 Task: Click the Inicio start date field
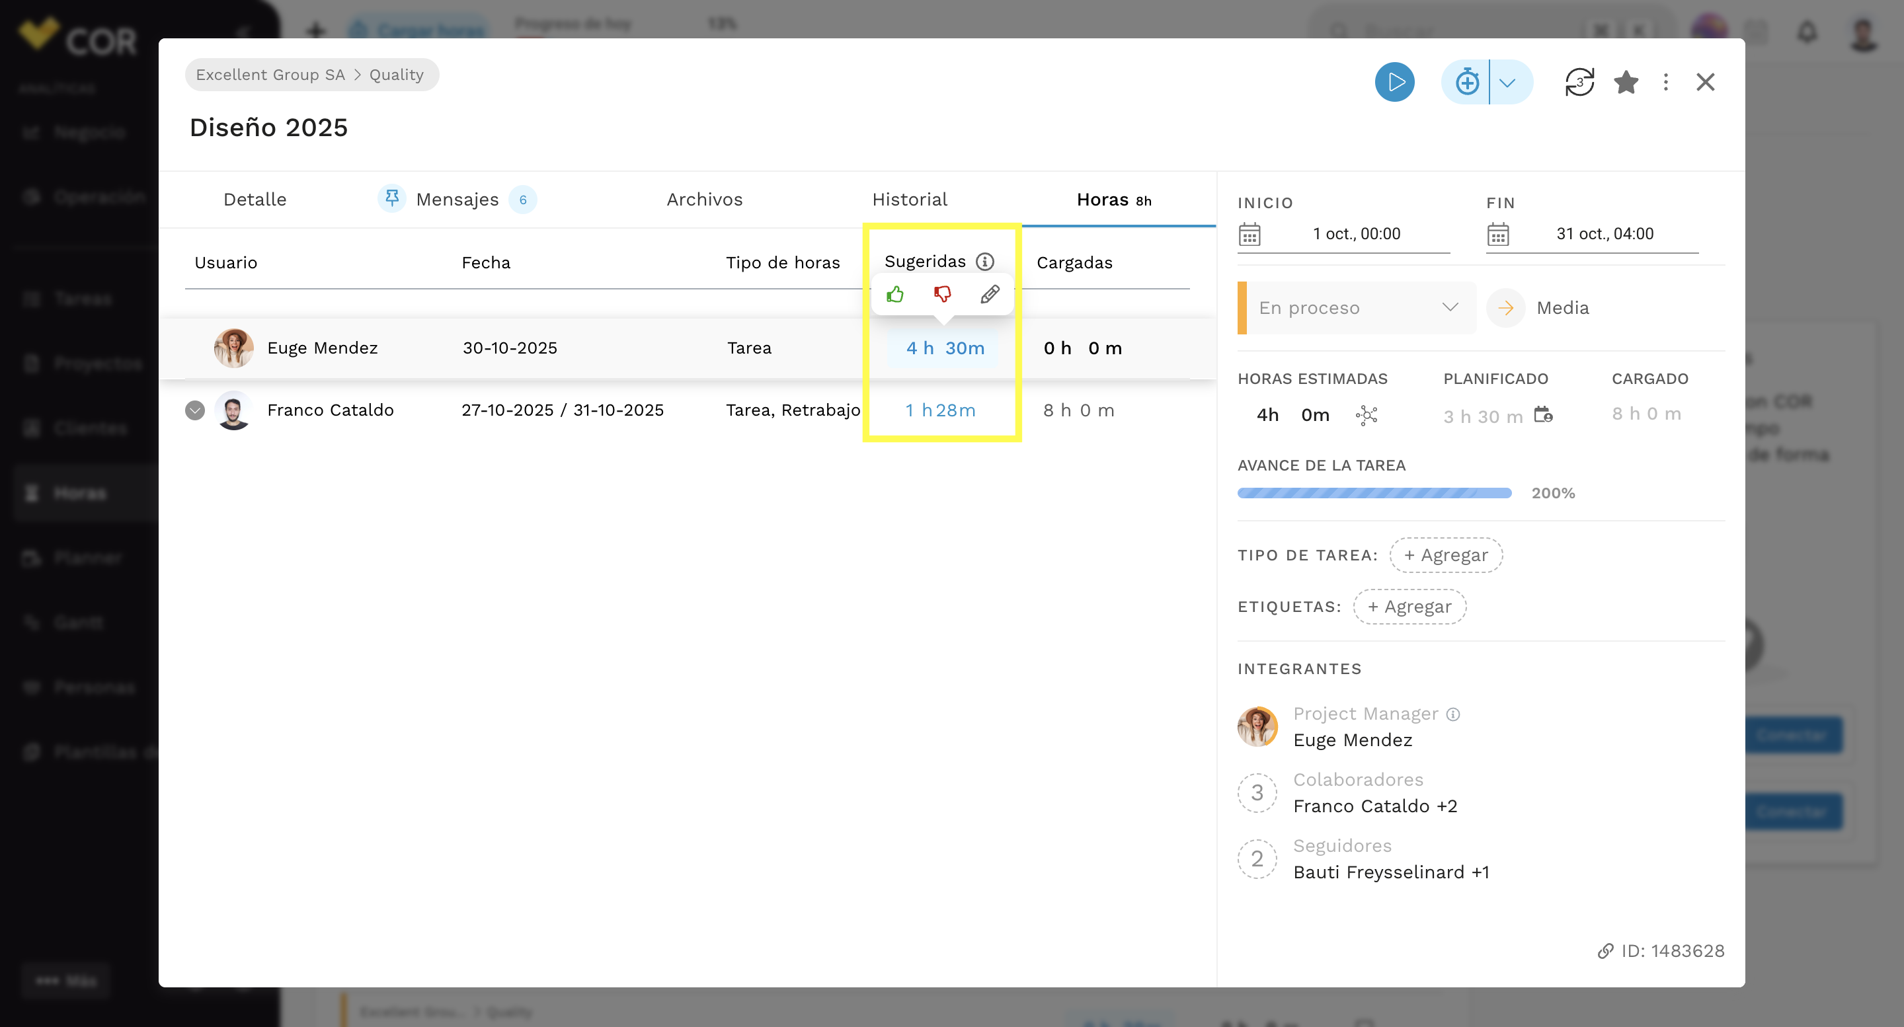pyautogui.click(x=1344, y=234)
